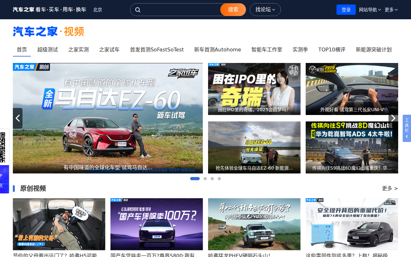Collapse the 工具栏 side panel
This screenshot has width=411, height=257.
click(x=407, y=128)
